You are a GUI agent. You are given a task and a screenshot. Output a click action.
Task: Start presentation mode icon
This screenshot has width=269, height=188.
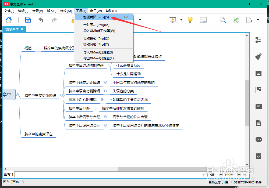pos(173,20)
